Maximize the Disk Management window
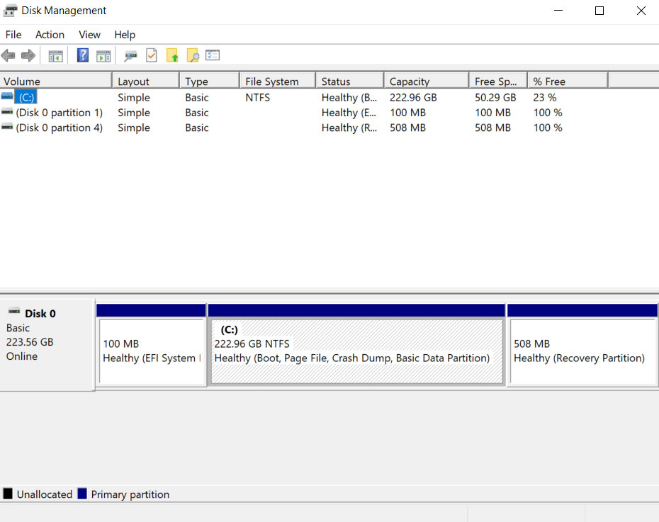Image resolution: width=659 pixels, height=522 pixels. [599, 11]
